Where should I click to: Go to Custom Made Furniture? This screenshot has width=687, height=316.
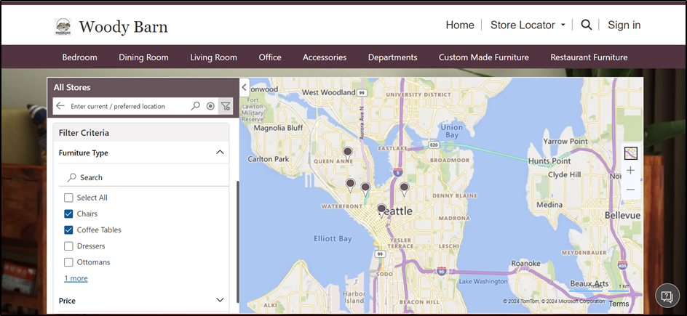pyautogui.click(x=483, y=57)
